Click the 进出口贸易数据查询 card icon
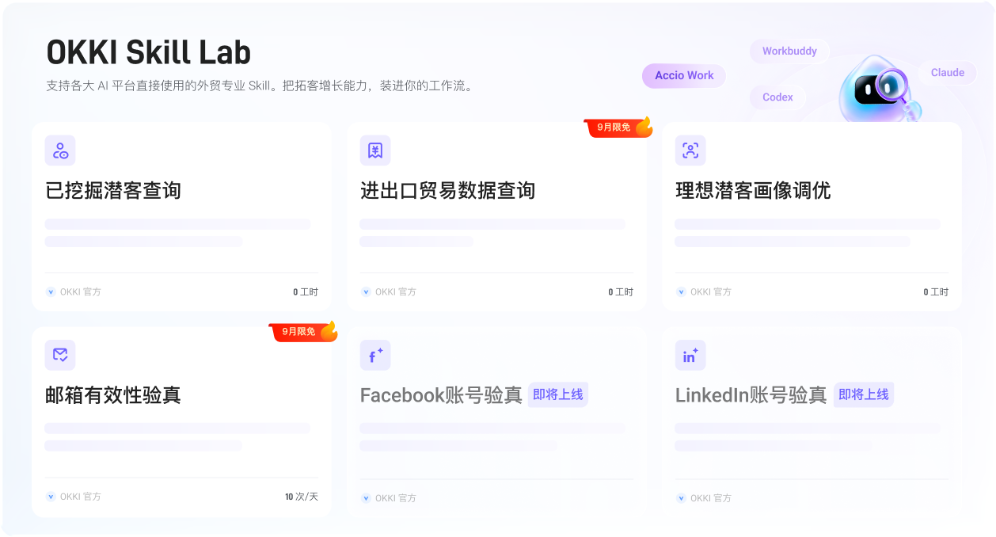The height and width of the screenshot is (537, 996). 375,150
